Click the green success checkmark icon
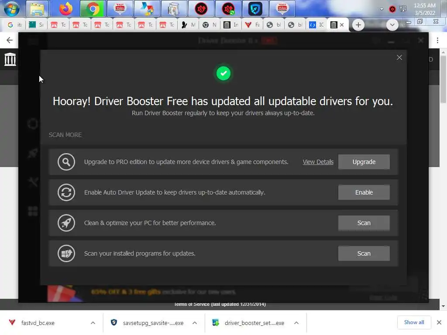 coord(223,73)
